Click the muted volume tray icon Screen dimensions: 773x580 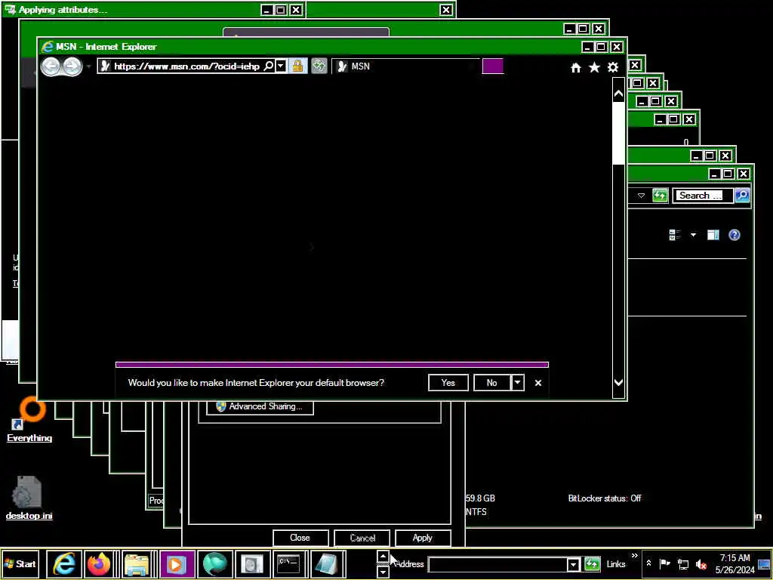701,563
